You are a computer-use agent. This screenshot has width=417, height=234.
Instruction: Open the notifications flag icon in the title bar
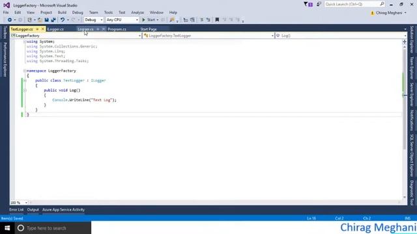pos(308,5)
